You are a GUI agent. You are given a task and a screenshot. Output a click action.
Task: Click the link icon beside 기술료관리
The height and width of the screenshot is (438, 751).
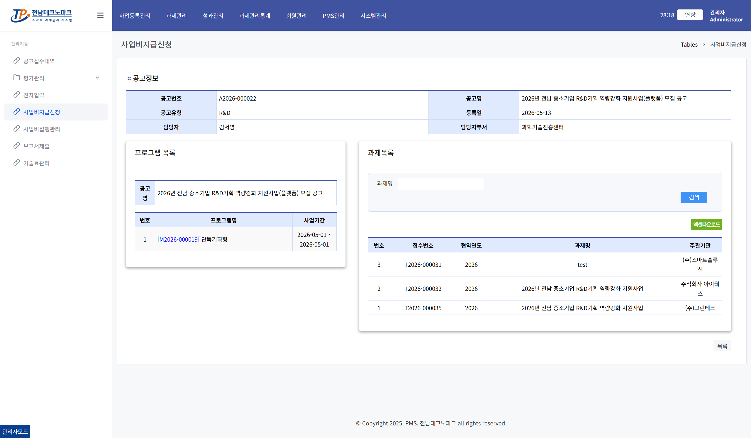point(17,162)
